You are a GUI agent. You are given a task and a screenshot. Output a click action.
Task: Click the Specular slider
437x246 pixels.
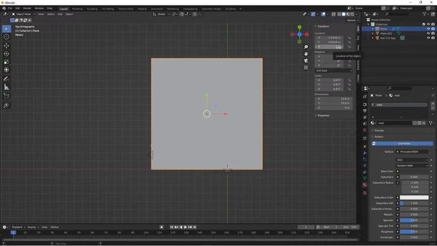pyautogui.click(x=414, y=220)
